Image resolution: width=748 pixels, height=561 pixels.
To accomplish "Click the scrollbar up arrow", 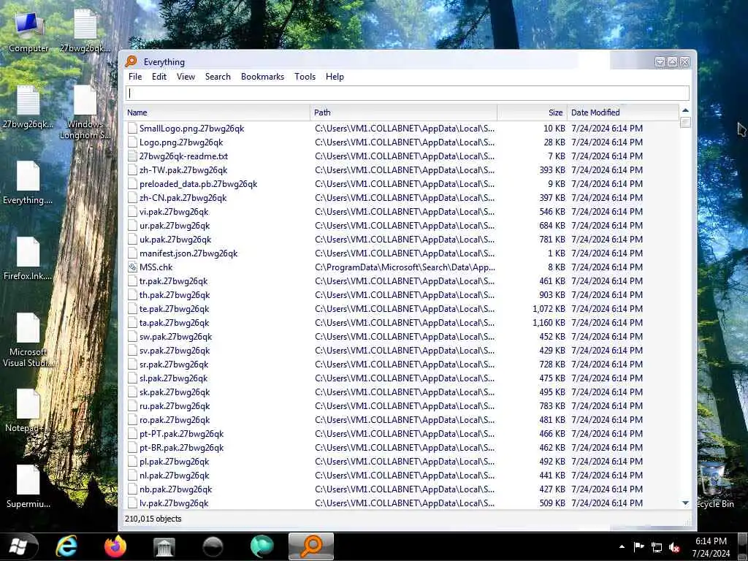I will (685, 110).
